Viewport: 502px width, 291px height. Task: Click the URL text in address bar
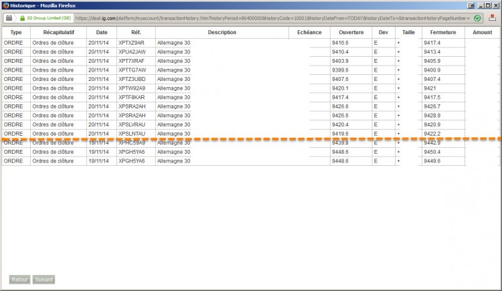point(272,18)
